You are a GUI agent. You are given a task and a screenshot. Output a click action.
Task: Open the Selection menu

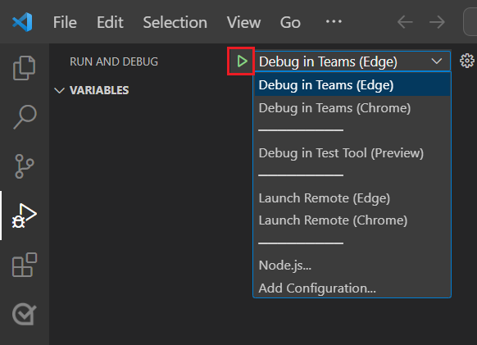tap(175, 22)
